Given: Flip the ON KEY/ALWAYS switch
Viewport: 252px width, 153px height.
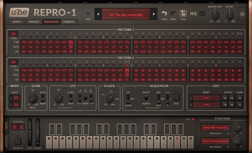Looking at the screenshot, I should click(x=146, y=98).
